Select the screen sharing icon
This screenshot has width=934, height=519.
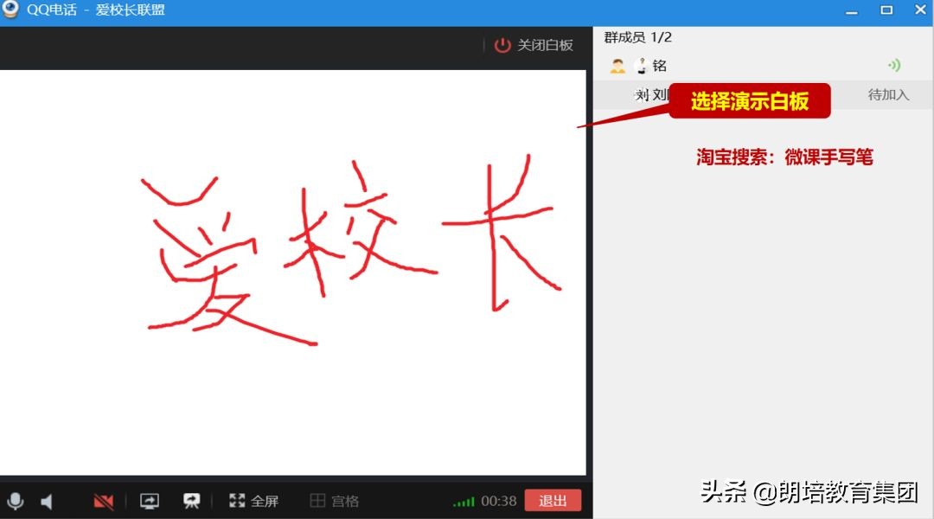click(x=149, y=500)
